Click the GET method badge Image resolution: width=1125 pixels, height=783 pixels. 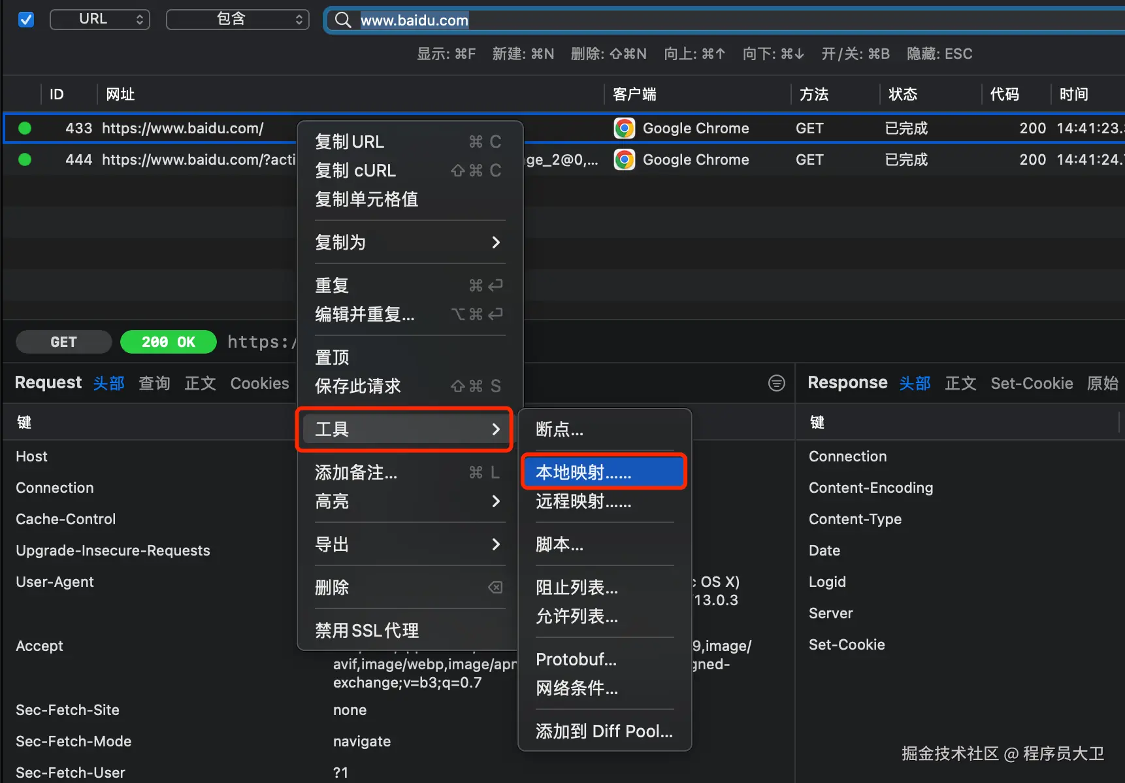click(63, 342)
